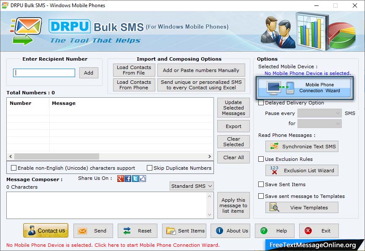Click Add or Paste numbers Manually

pyautogui.click(x=201, y=70)
